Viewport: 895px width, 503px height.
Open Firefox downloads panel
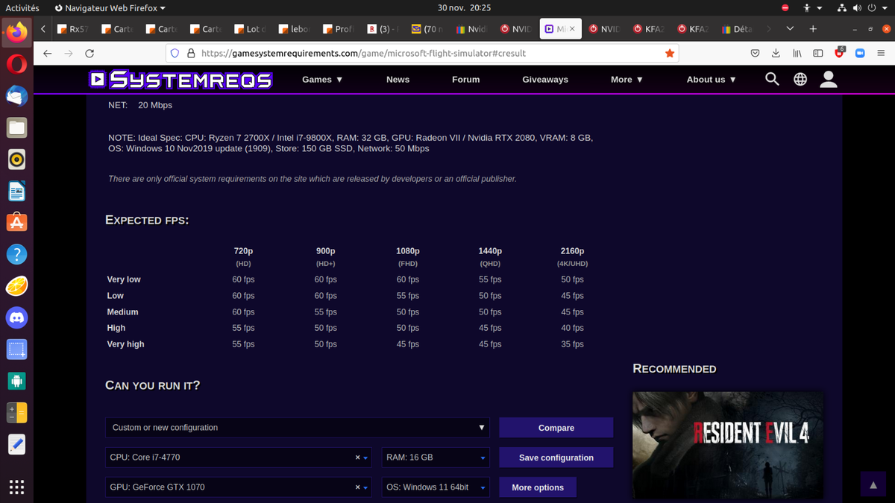tap(776, 54)
